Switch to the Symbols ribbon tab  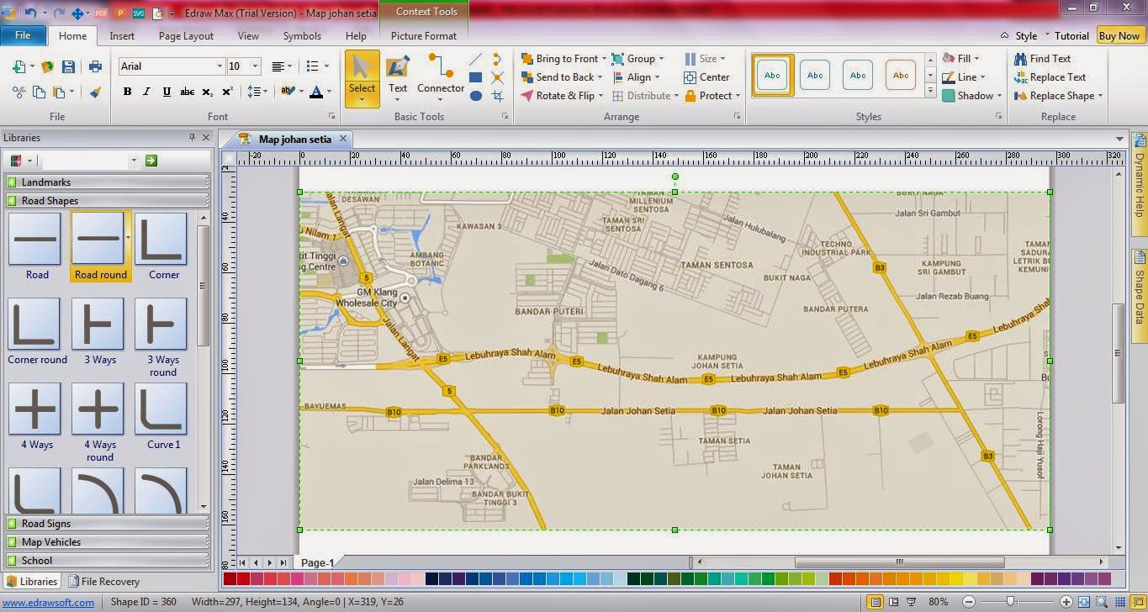[x=302, y=36]
